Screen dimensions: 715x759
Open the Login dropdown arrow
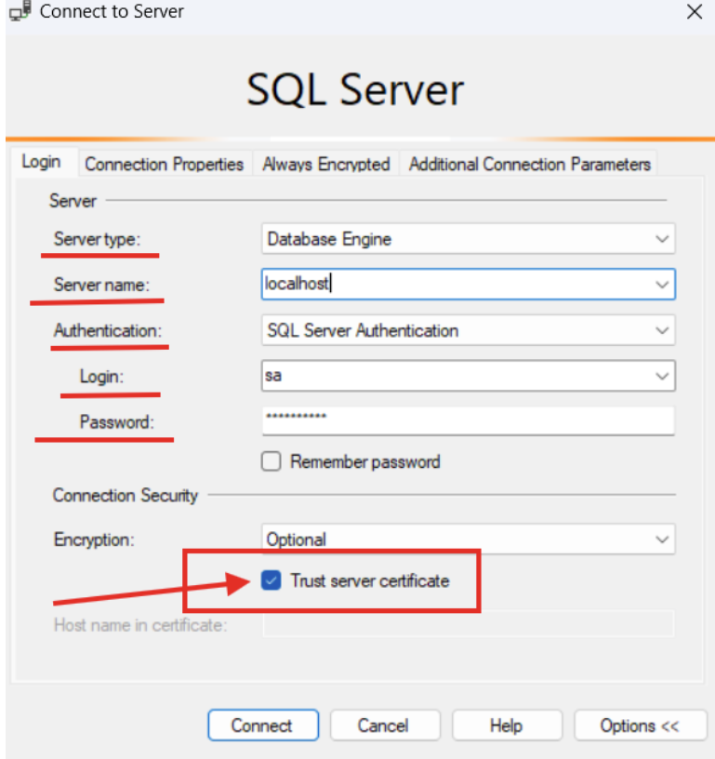[x=662, y=376]
